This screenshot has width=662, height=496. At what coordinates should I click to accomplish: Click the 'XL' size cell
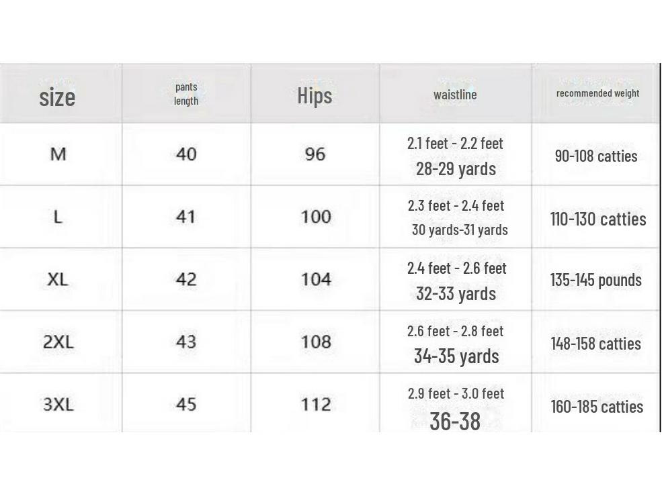(58, 279)
